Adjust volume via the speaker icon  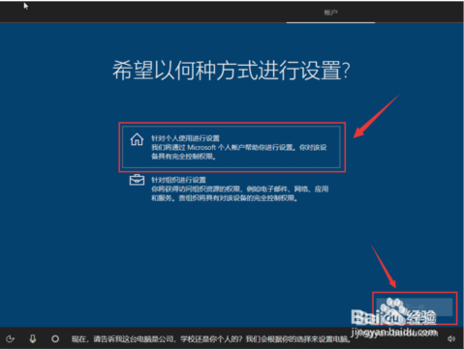click(x=451, y=338)
